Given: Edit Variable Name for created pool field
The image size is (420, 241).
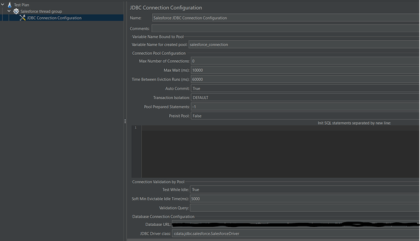Looking at the screenshot, I should tap(304, 44).
